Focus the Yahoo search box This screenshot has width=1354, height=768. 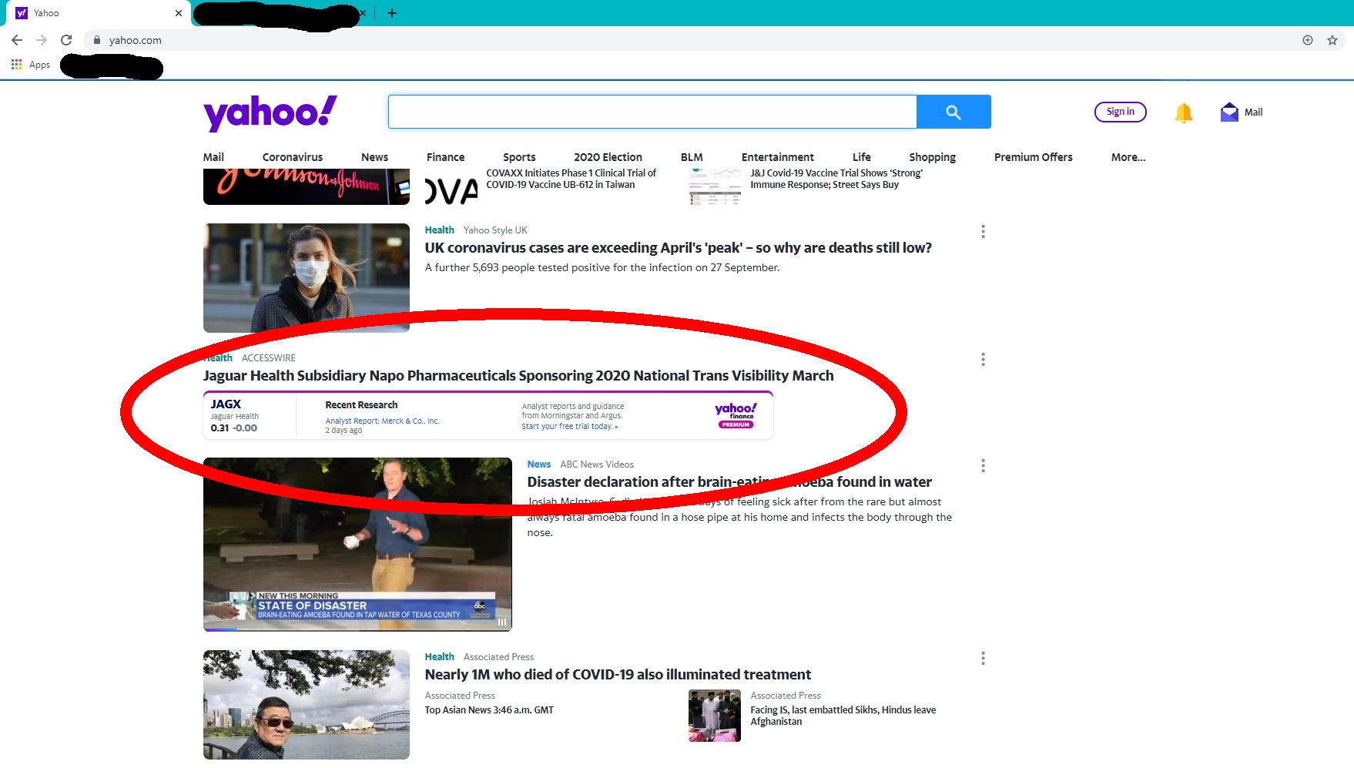coord(652,112)
